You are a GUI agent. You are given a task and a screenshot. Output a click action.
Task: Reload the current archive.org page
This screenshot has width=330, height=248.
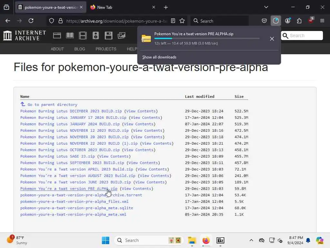point(31,21)
